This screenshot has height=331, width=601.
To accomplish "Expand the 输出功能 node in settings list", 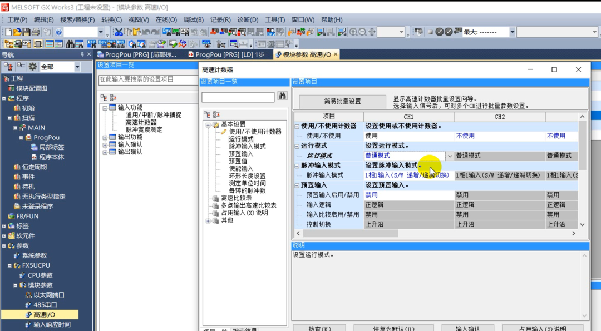I will (105, 137).
